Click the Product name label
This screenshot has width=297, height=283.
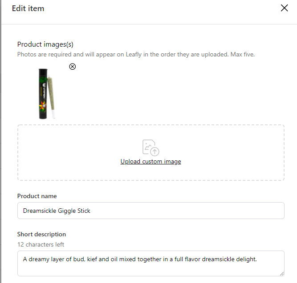pyautogui.click(x=37, y=196)
